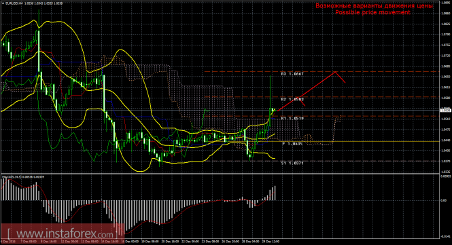Select the R3 1.0667 resistance level label

coord(292,74)
